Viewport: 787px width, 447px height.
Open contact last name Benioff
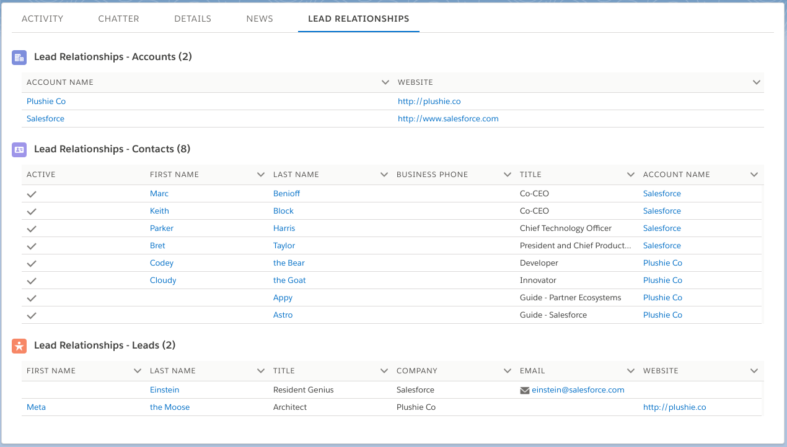286,194
